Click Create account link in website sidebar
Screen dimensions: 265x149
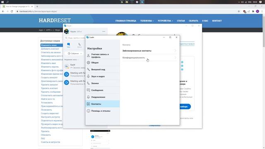tap(49, 77)
